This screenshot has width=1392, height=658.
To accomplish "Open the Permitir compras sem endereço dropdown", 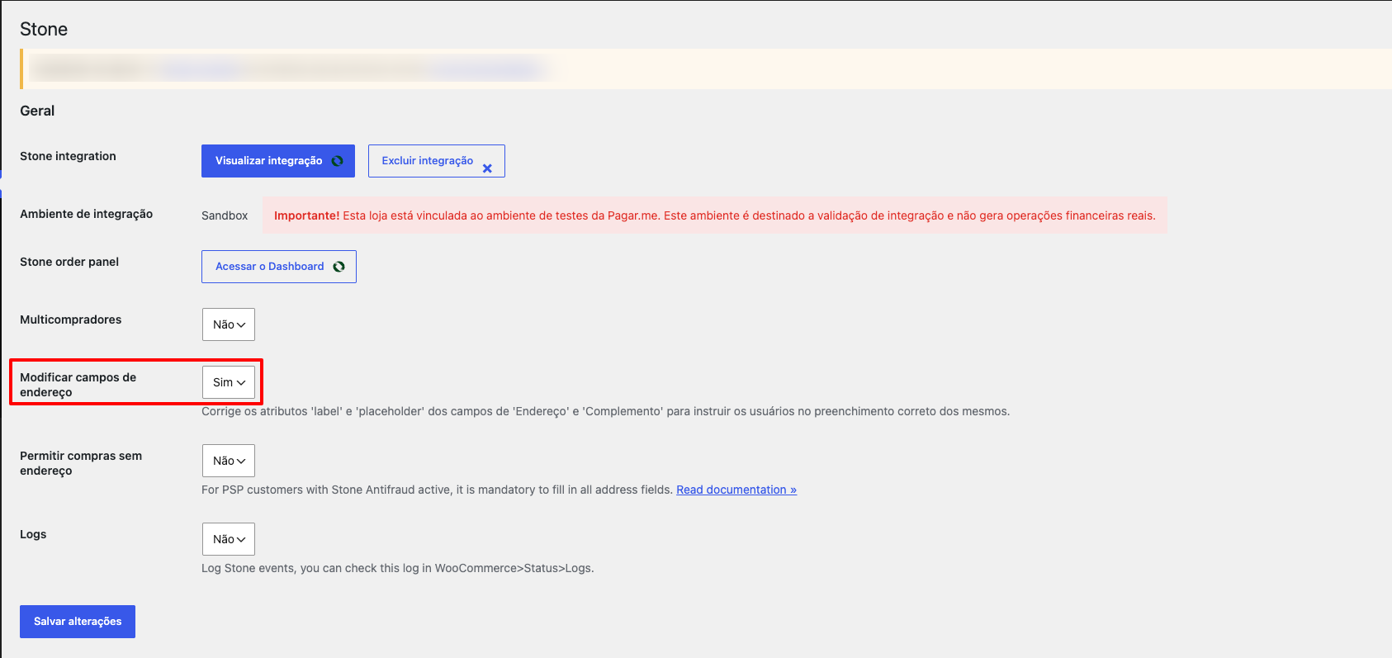I will [x=229, y=461].
